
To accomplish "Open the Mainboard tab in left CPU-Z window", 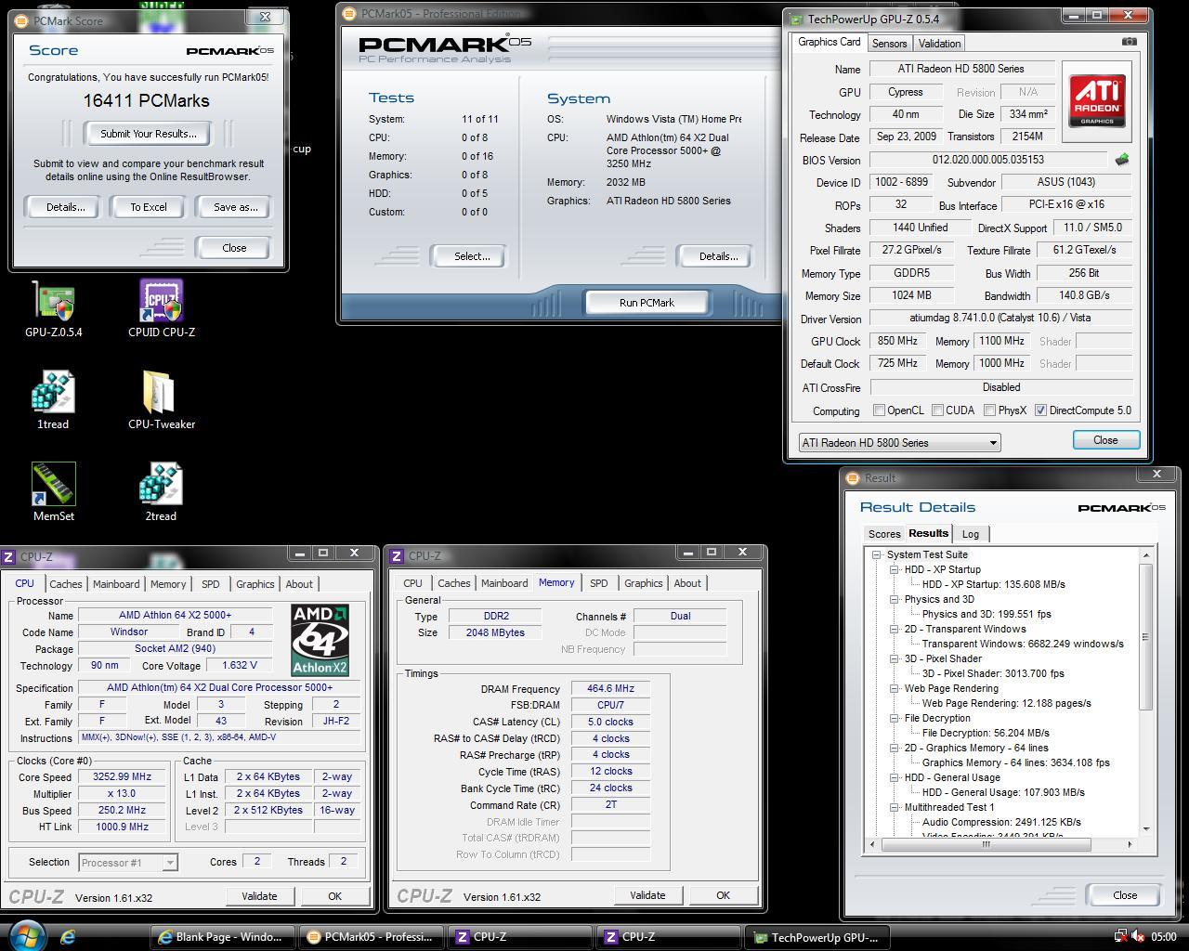I will pos(116,584).
